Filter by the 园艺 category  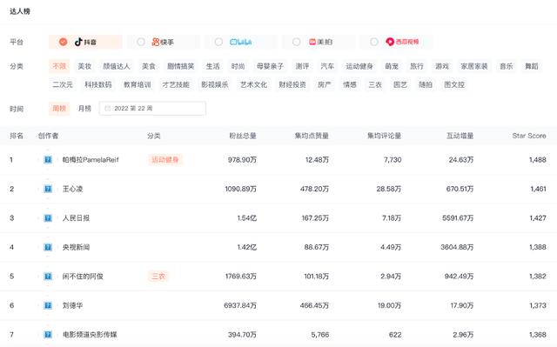pyautogui.click(x=400, y=84)
